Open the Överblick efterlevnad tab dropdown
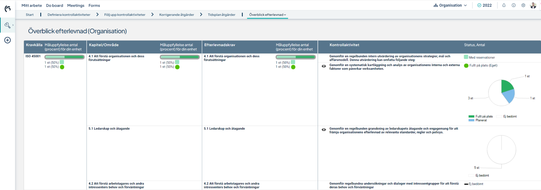The image size is (541, 190). coord(267,15)
